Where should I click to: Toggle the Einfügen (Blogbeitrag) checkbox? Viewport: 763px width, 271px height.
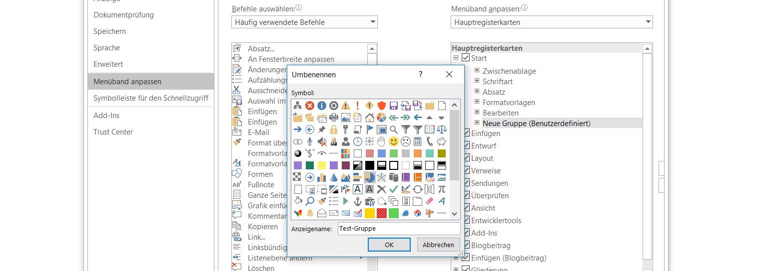(x=466, y=258)
